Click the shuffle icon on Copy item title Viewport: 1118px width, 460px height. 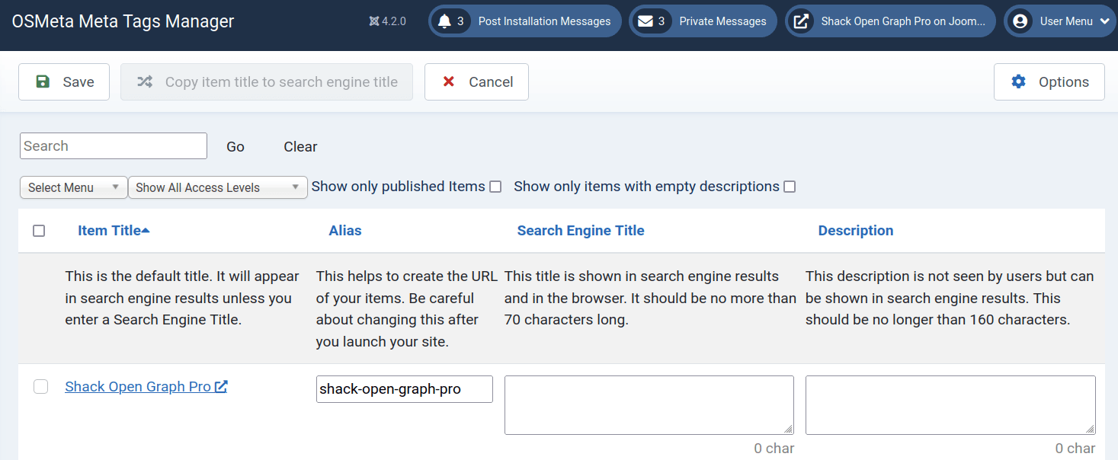[x=144, y=81]
